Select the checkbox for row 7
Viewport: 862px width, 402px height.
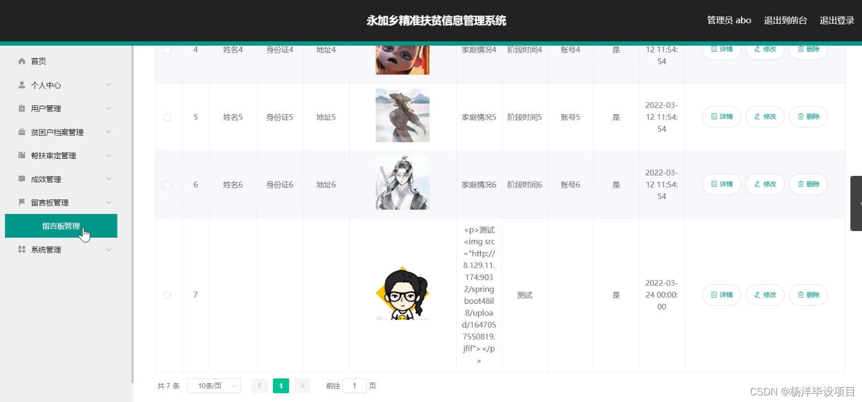pos(167,295)
